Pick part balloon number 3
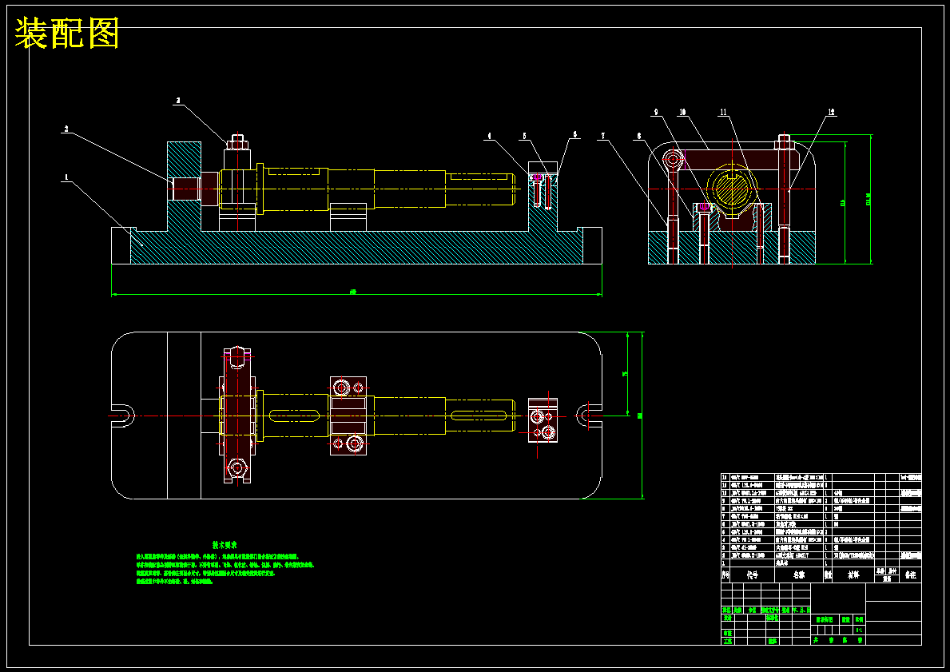Image resolution: width=950 pixels, height=672 pixels. 177,101
